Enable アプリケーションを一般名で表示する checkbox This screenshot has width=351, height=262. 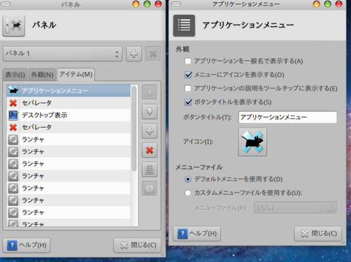pos(188,61)
